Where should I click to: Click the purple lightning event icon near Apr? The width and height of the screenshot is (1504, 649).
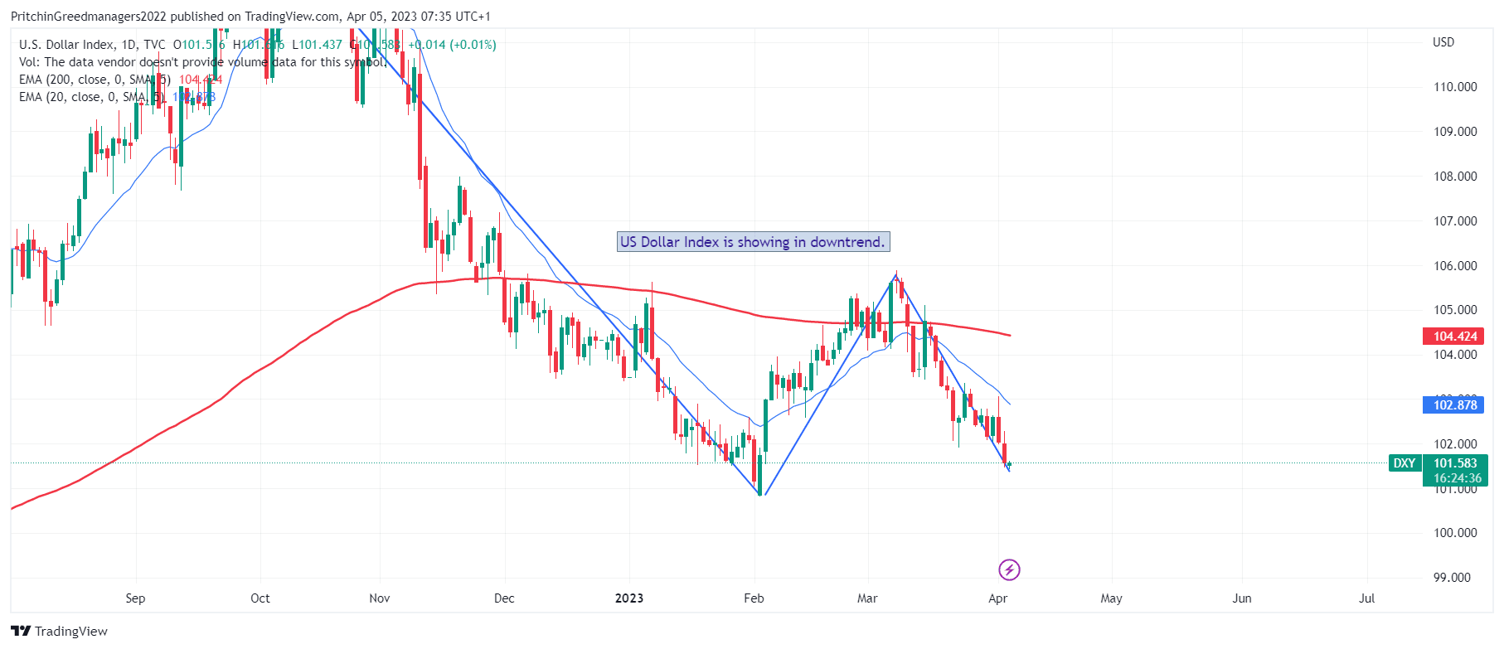click(x=1009, y=569)
